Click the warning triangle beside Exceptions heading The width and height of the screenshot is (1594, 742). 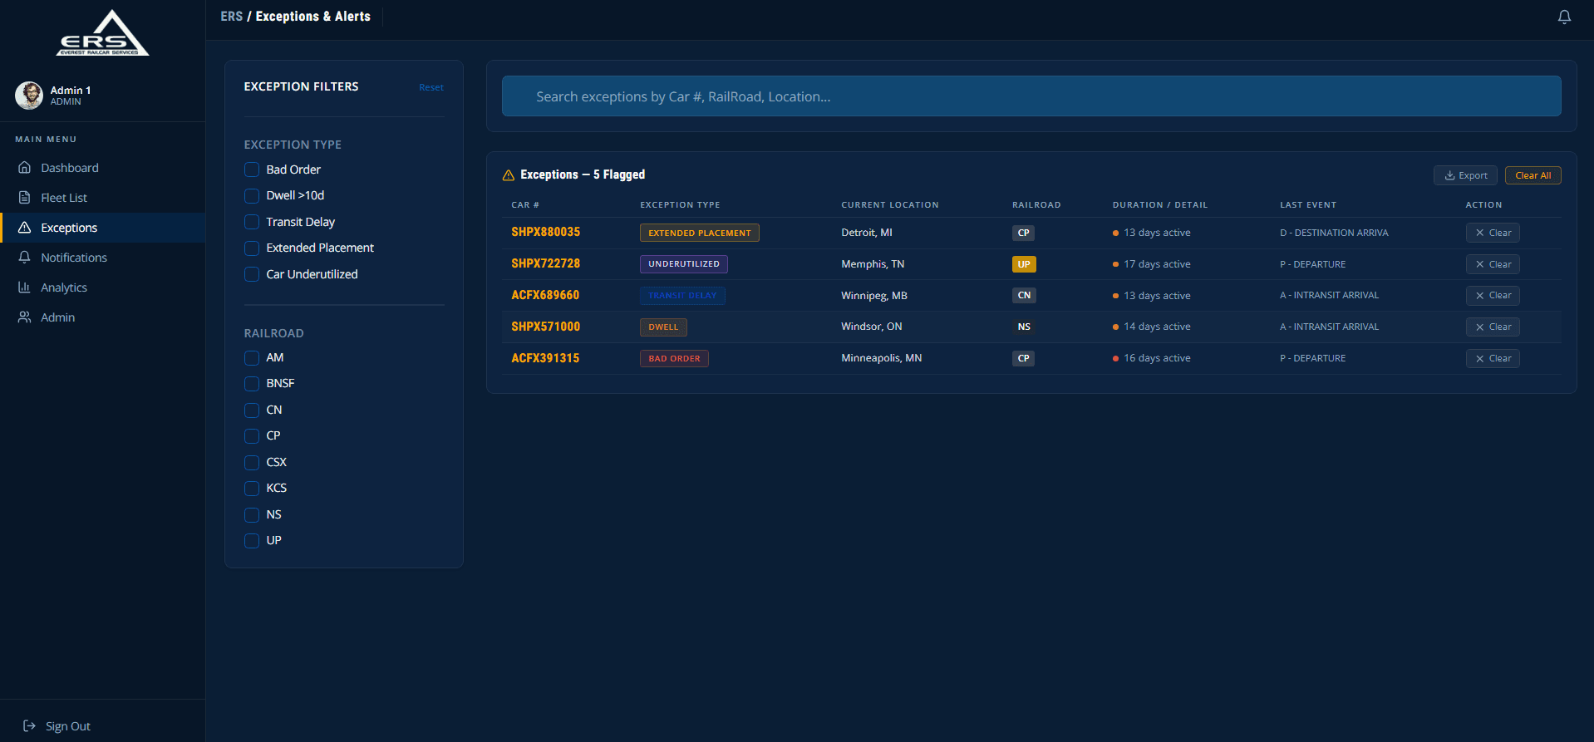(509, 175)
